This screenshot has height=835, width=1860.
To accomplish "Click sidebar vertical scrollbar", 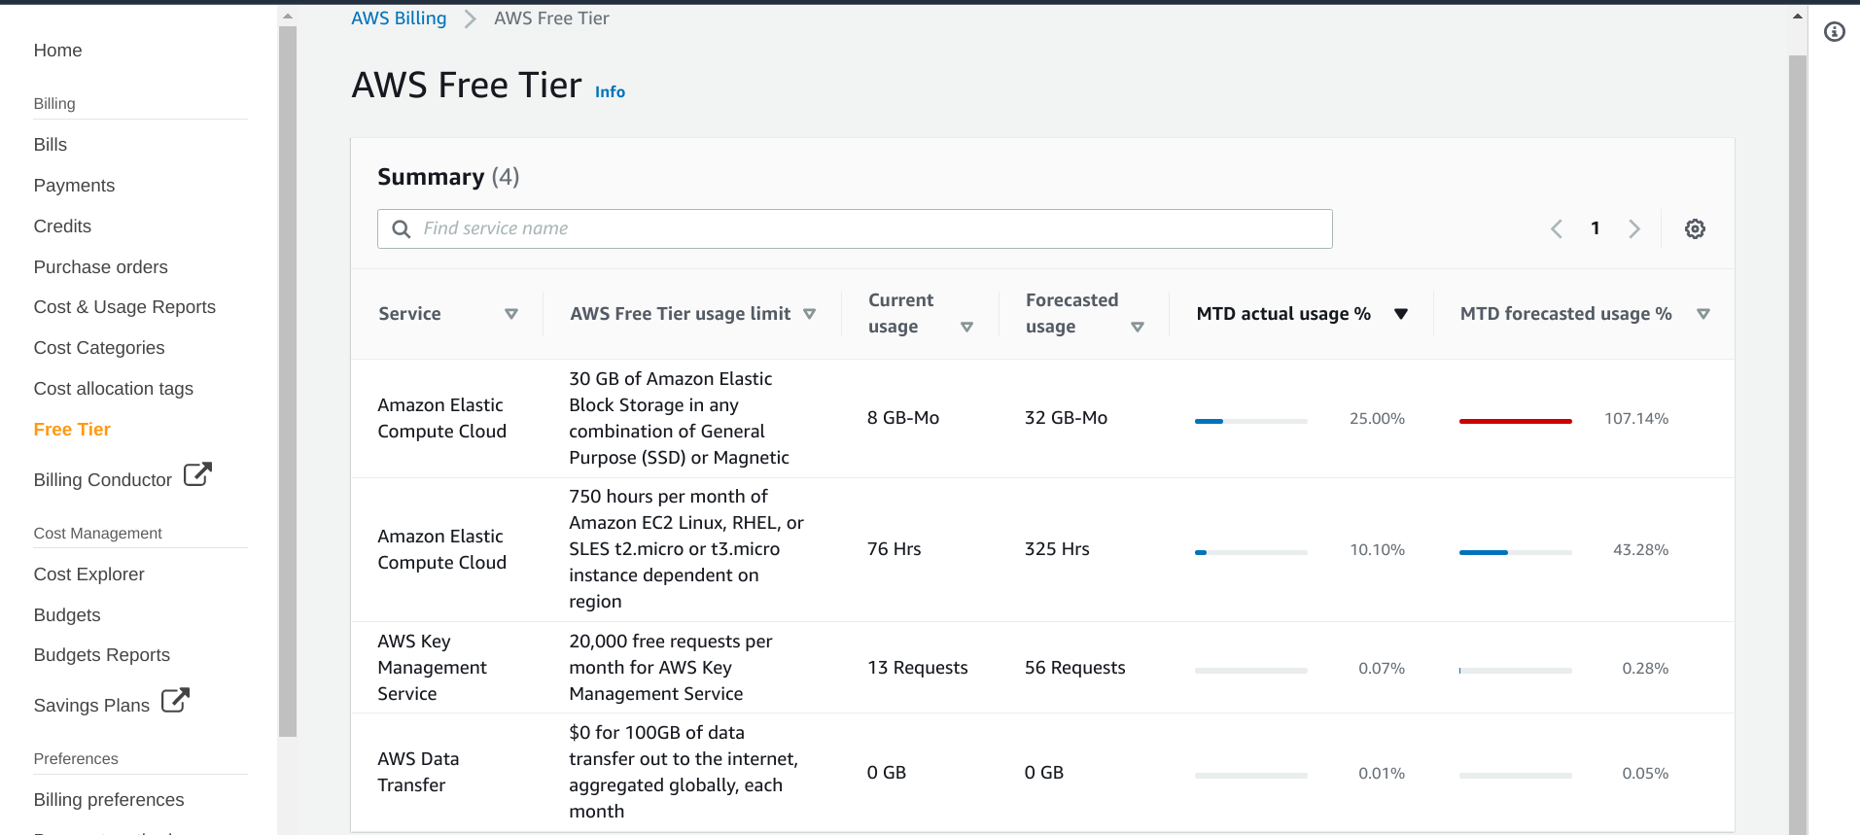I will [288, 381].
